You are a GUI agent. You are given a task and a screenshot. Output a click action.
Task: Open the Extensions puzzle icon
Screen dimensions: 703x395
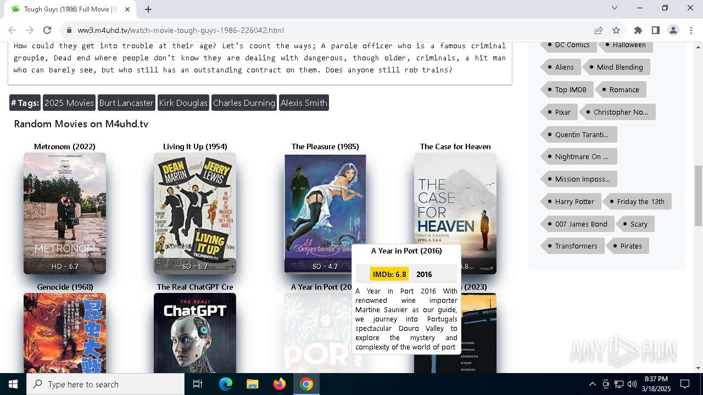click(638, 30)
